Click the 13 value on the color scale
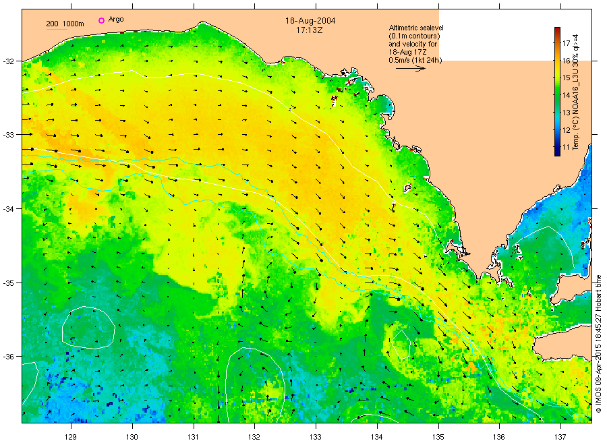607x445 pixels. (x=566, y=113)
